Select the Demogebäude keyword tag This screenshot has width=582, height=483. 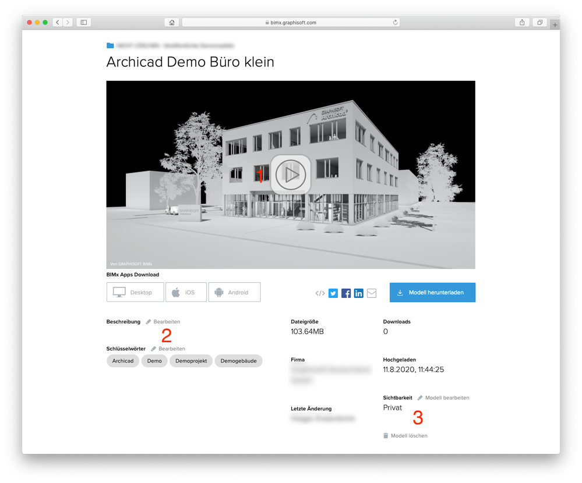point(239,361)
